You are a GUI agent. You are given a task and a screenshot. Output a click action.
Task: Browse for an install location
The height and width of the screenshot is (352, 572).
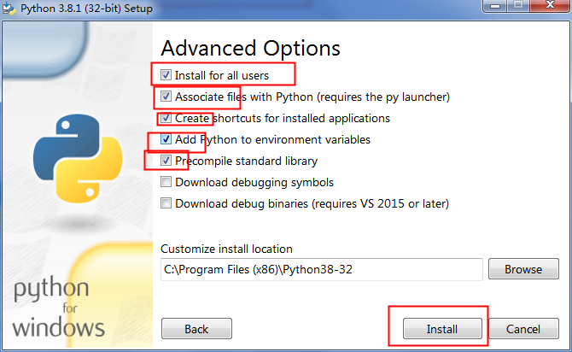(x=523, y=269)
